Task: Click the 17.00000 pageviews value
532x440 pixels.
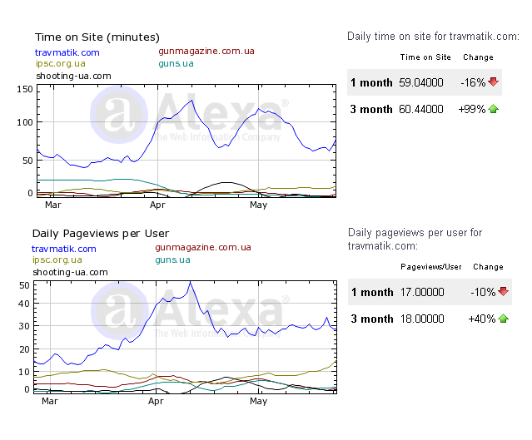Action: tap(422, 292)
